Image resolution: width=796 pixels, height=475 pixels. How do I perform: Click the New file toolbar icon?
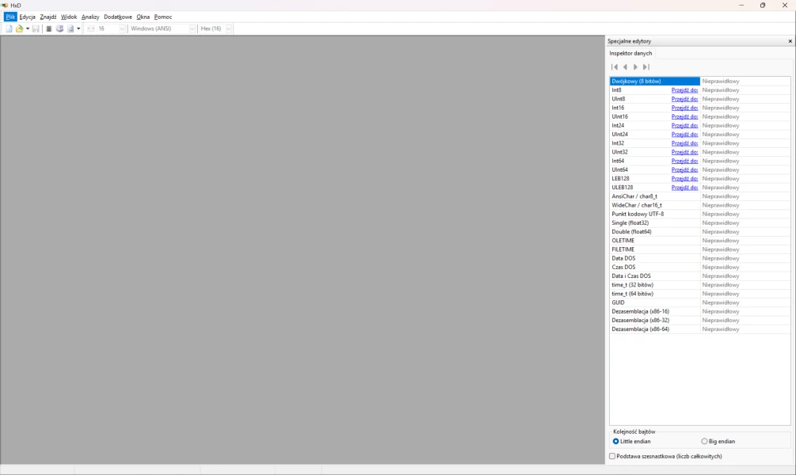9,28
